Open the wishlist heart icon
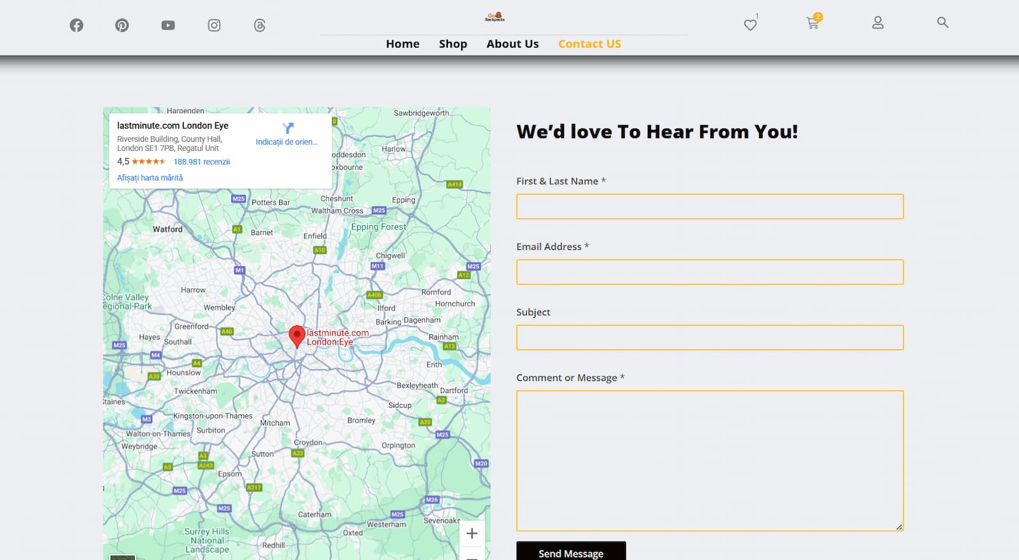The height and width of the screenshot is (560, 1019). click(750, 25)
